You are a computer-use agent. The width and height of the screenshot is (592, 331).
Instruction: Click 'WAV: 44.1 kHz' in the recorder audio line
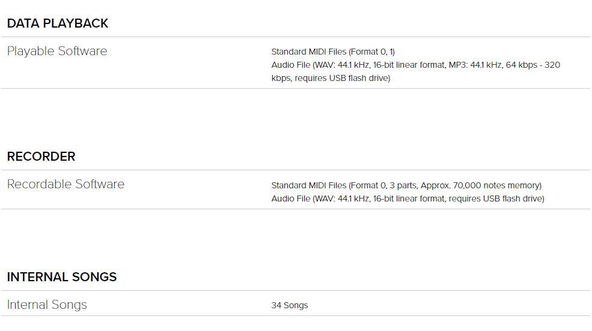click(x=342, y=198)
